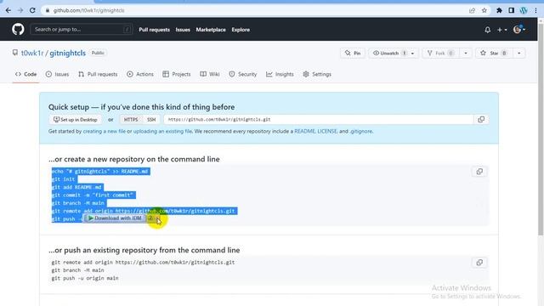Reload the page with refresh icon
This screenshot has height=306, width=544.
[32, 10]
